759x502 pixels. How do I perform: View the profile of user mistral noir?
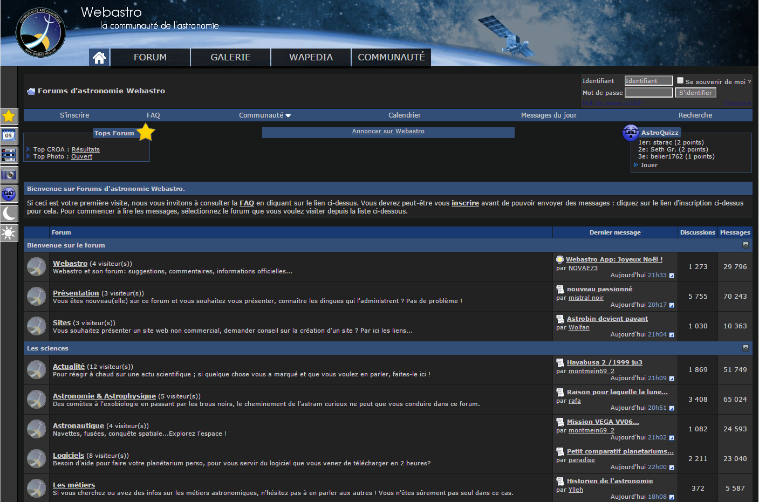pos(586,298)
